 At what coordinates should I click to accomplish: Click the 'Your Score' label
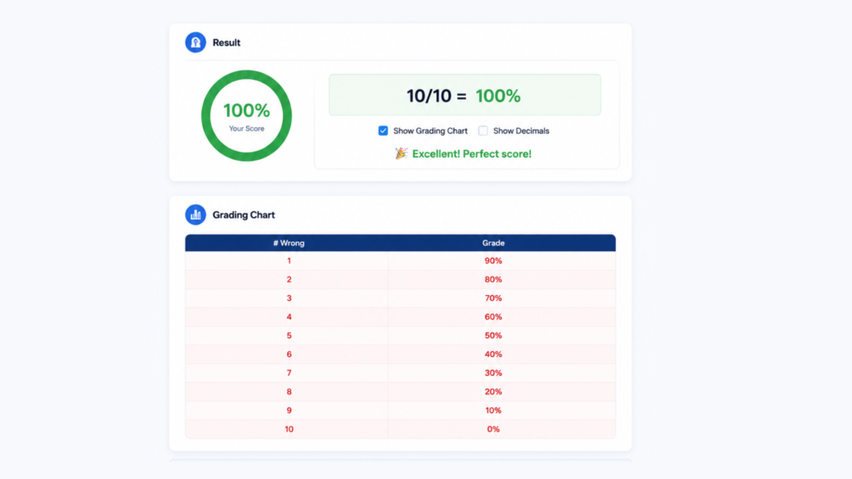coord(246,129)
